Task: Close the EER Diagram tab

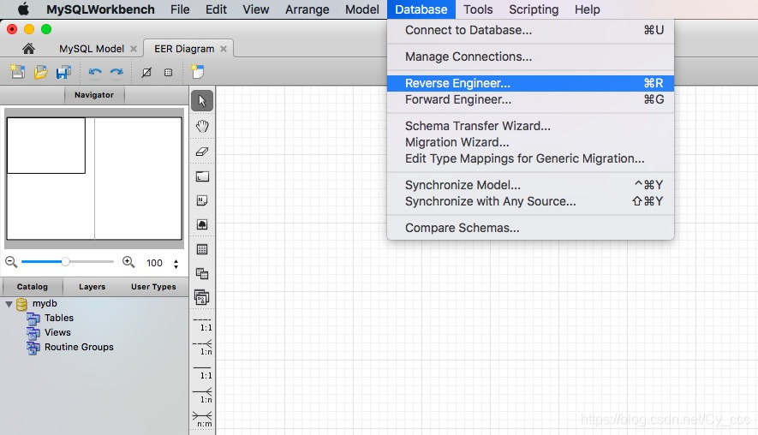Action: click(224, 49)
